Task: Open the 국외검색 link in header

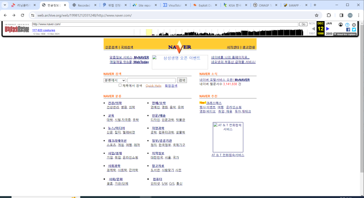Action: (x=127, y=47)
